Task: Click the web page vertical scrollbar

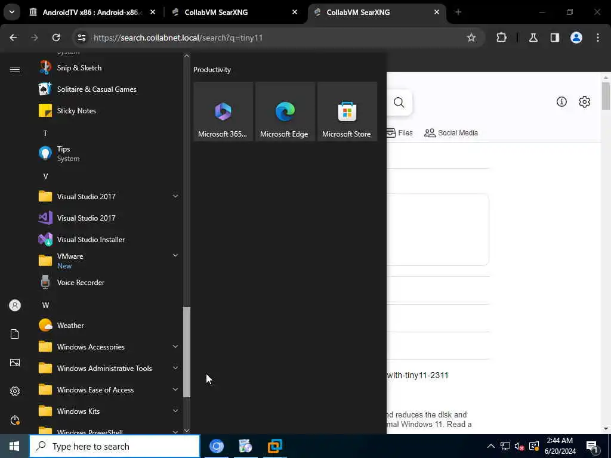Action: click(606, 96)
